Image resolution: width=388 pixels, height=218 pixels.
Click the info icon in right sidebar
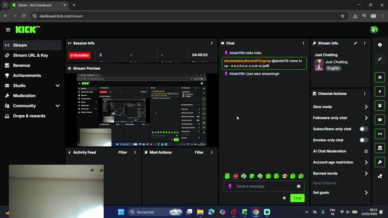click(380, 45)
